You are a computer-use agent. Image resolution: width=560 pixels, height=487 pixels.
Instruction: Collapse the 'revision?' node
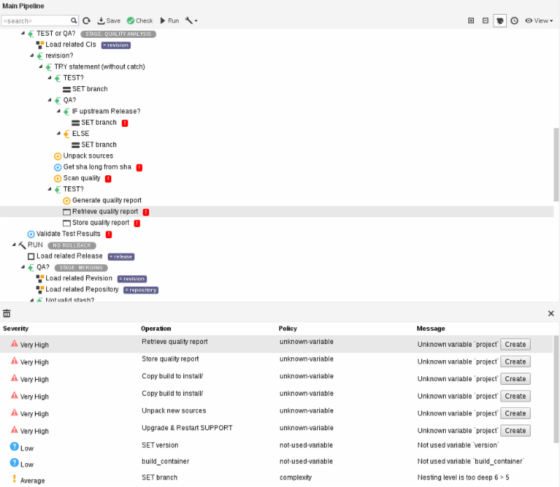point(31,55)
